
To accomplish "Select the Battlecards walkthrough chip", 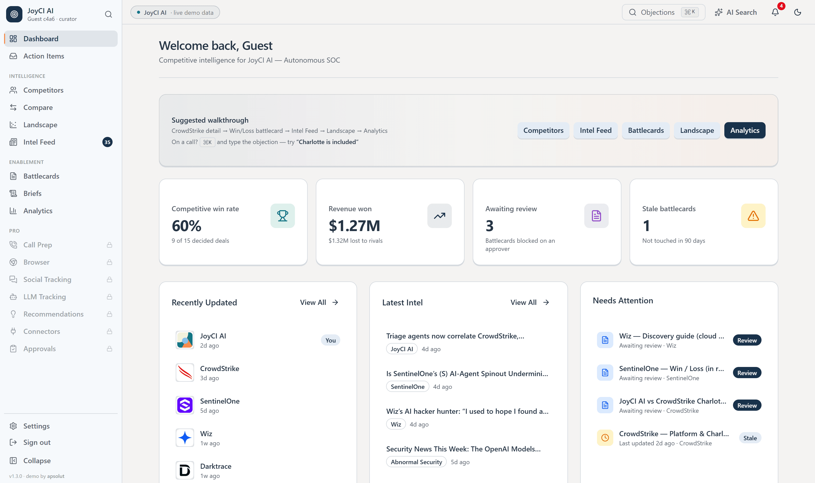I will [646, 130].
